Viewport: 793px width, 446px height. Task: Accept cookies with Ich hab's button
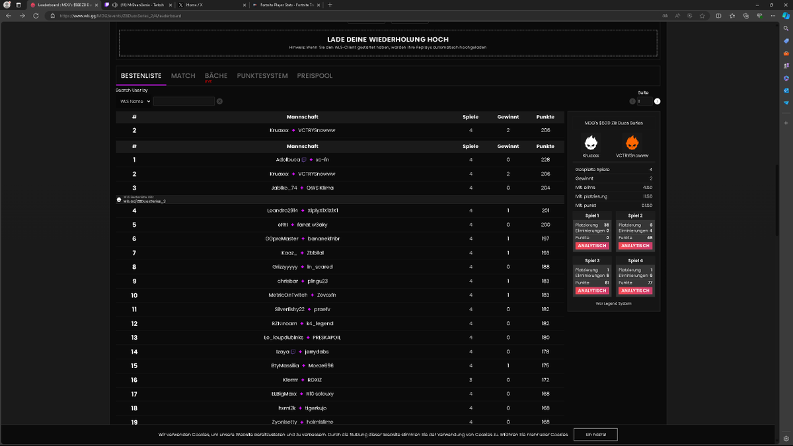coord(595,434)
